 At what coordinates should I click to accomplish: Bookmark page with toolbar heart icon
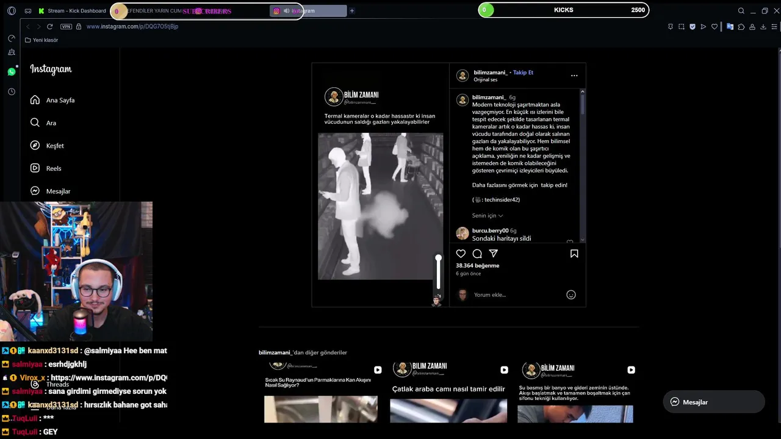pos(714,27)
